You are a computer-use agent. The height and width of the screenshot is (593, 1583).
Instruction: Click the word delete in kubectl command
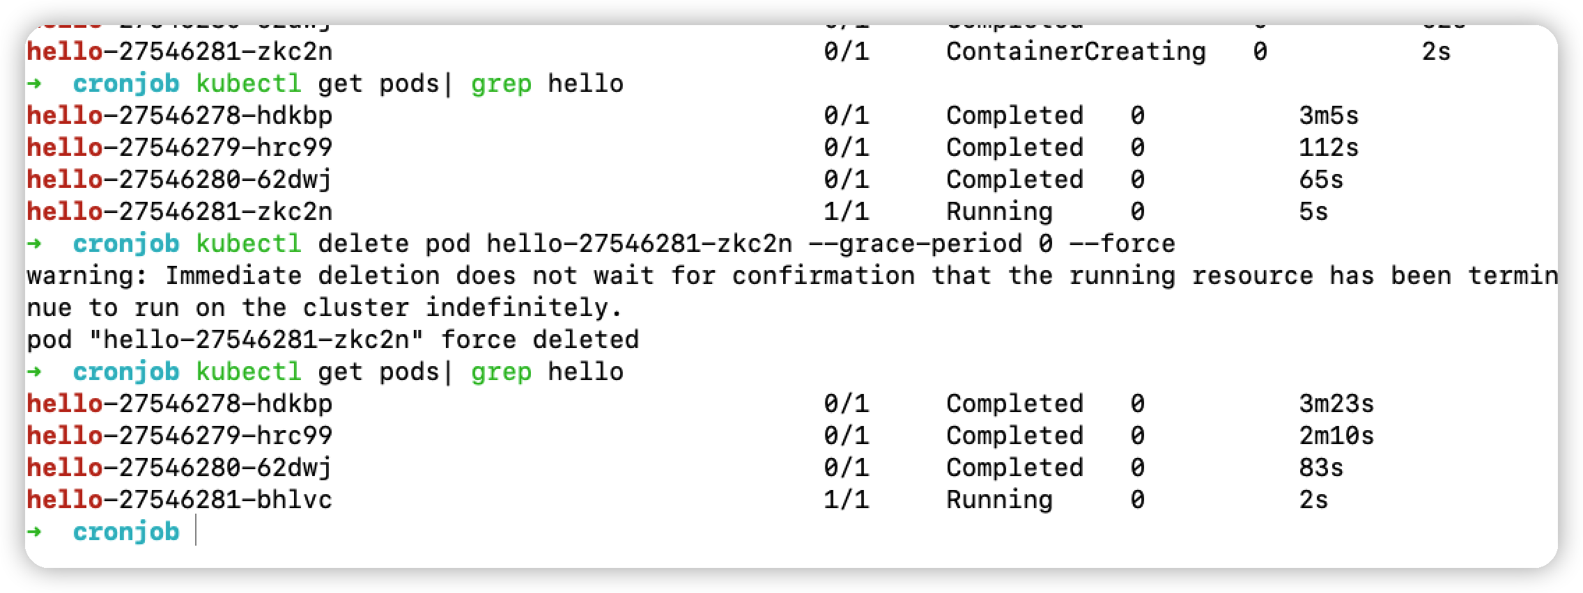[363, 244]
